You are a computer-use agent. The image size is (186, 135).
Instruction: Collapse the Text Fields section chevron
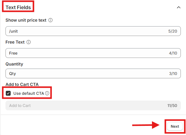coord(178,7)
